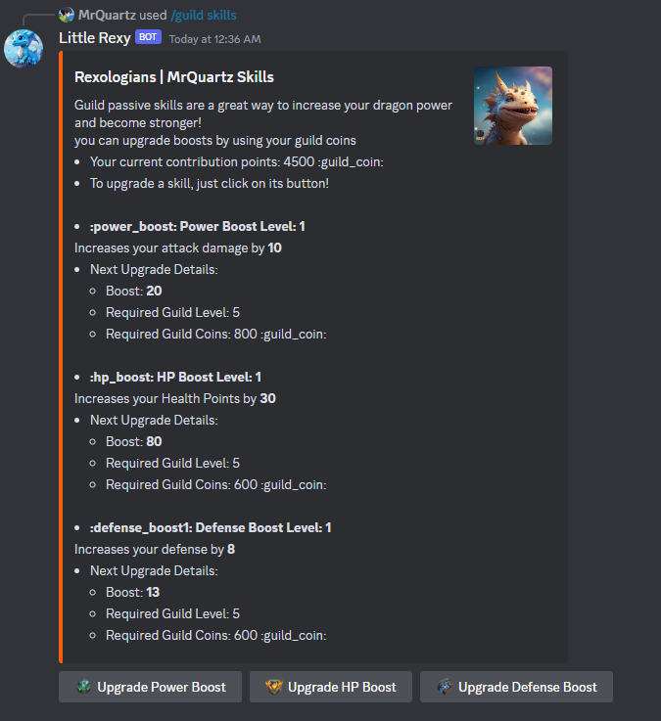This screenshot has height=721, width=661.
Task: Click the Upgrade Power Boost button
Action: pos(150,687)
